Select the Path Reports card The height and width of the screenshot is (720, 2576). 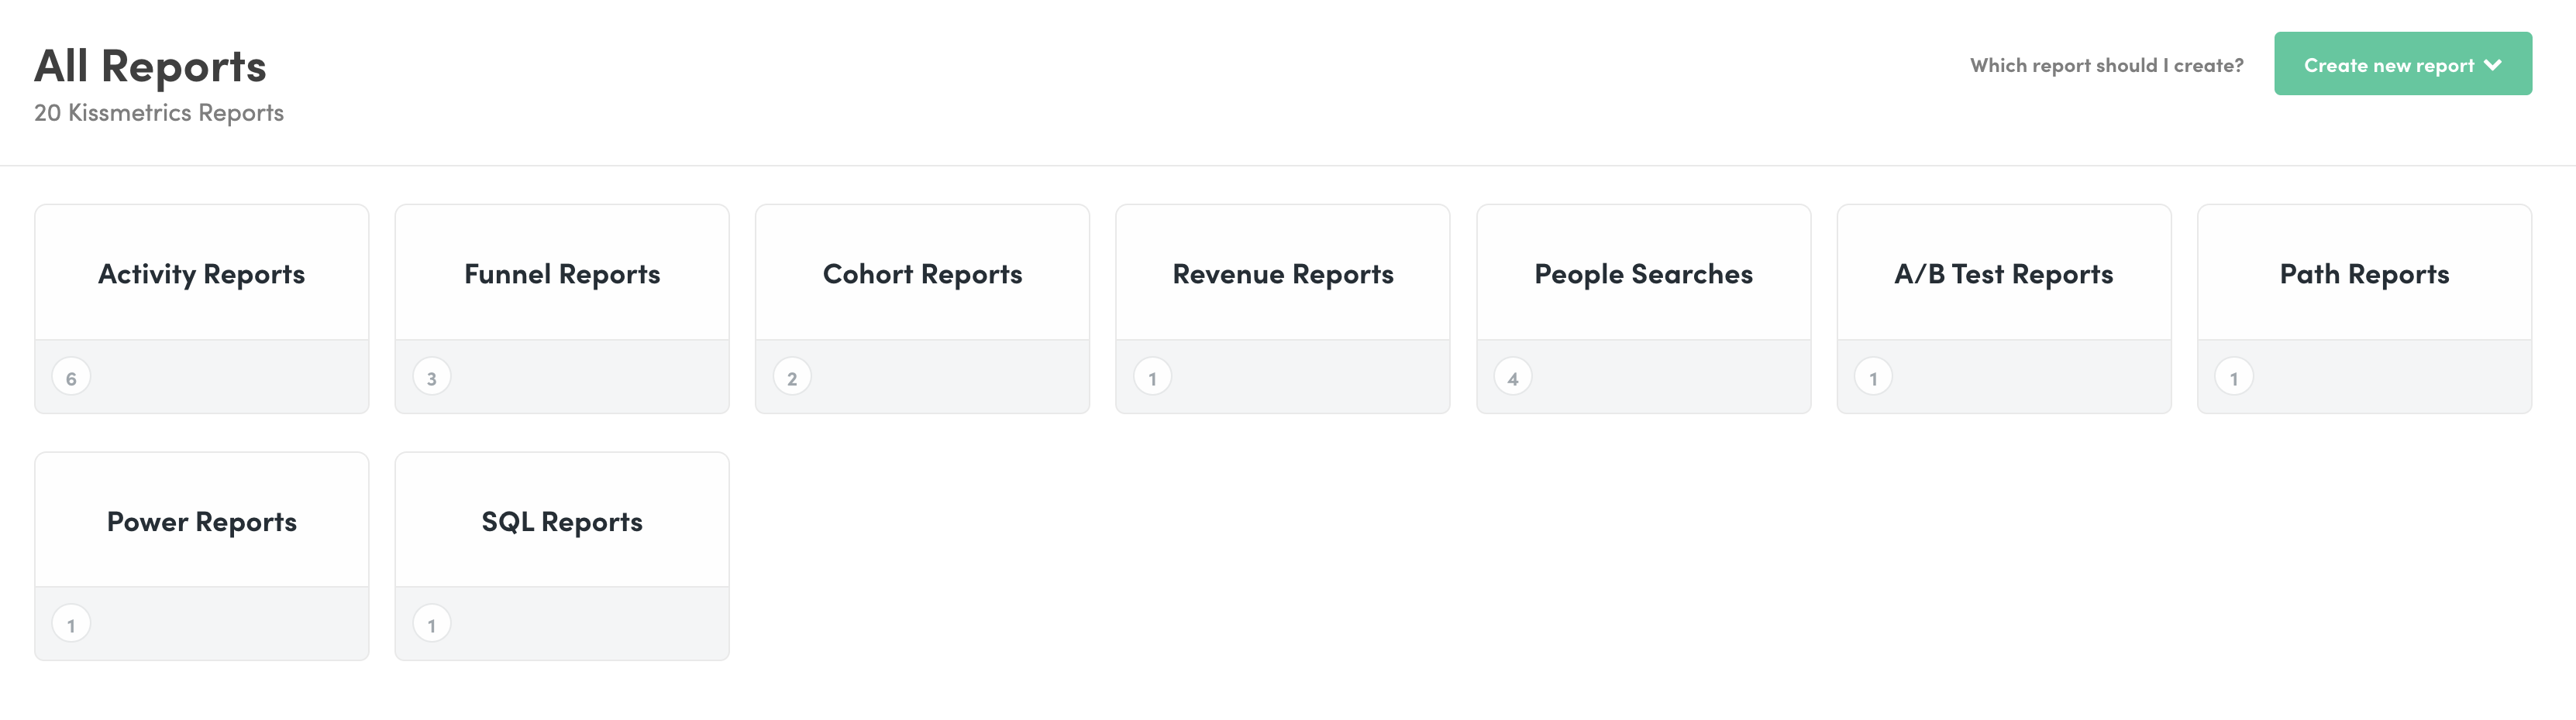[x=2364, y=273]
